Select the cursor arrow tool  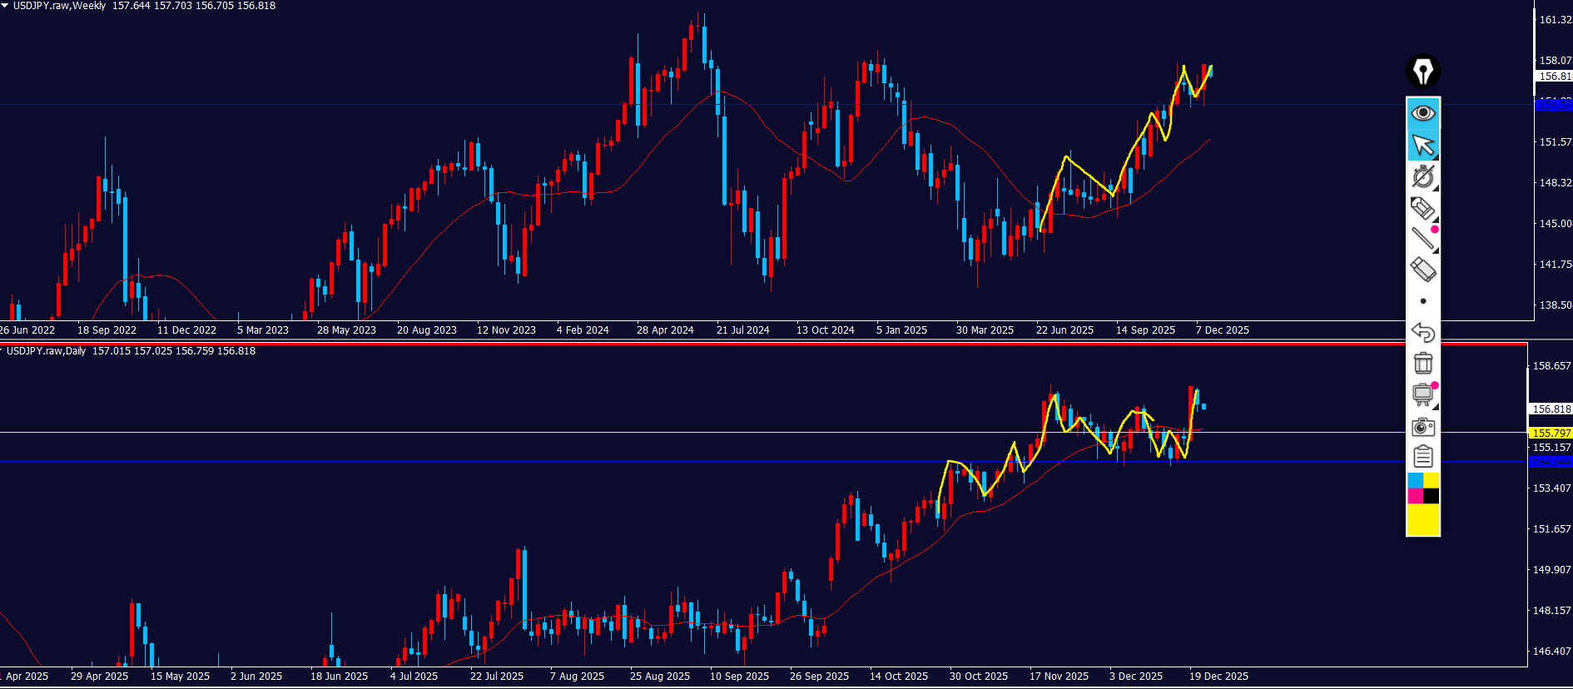click(x=1423, y=145)
